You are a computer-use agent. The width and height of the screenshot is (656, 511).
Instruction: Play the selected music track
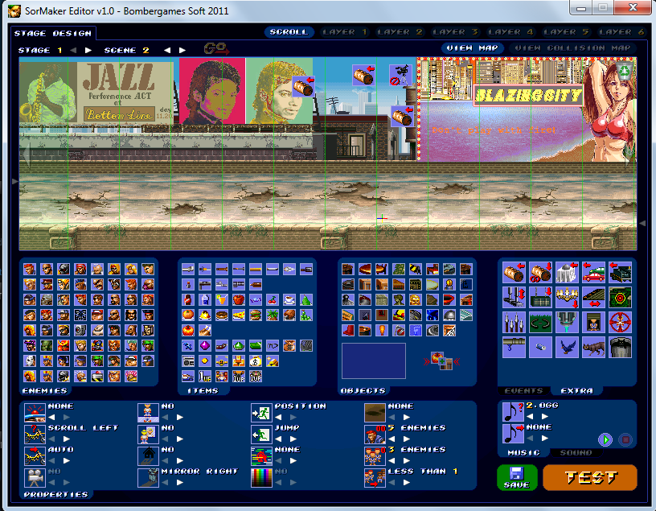pyautogui.click(x=605, y=439)
